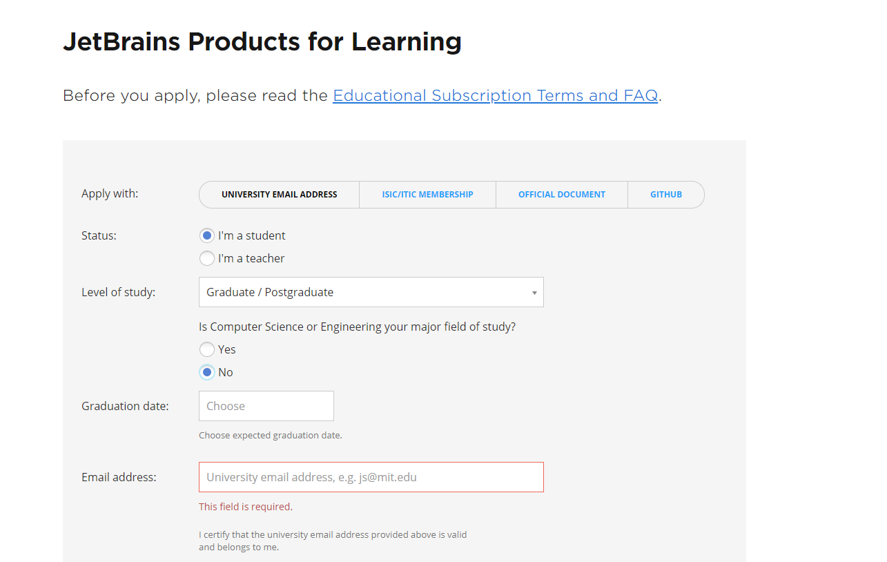Screen dimensions: 887x562
Task: Select the "I'm a student" radio button
Action: (207, 235)
